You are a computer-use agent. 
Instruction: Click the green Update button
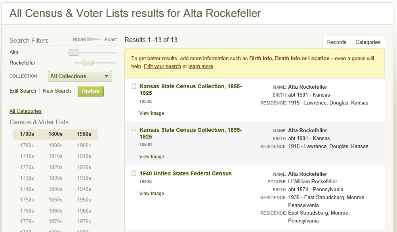91,91
